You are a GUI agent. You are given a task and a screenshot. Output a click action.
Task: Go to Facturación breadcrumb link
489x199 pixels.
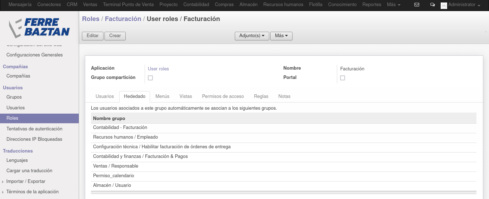pos(123,19)
